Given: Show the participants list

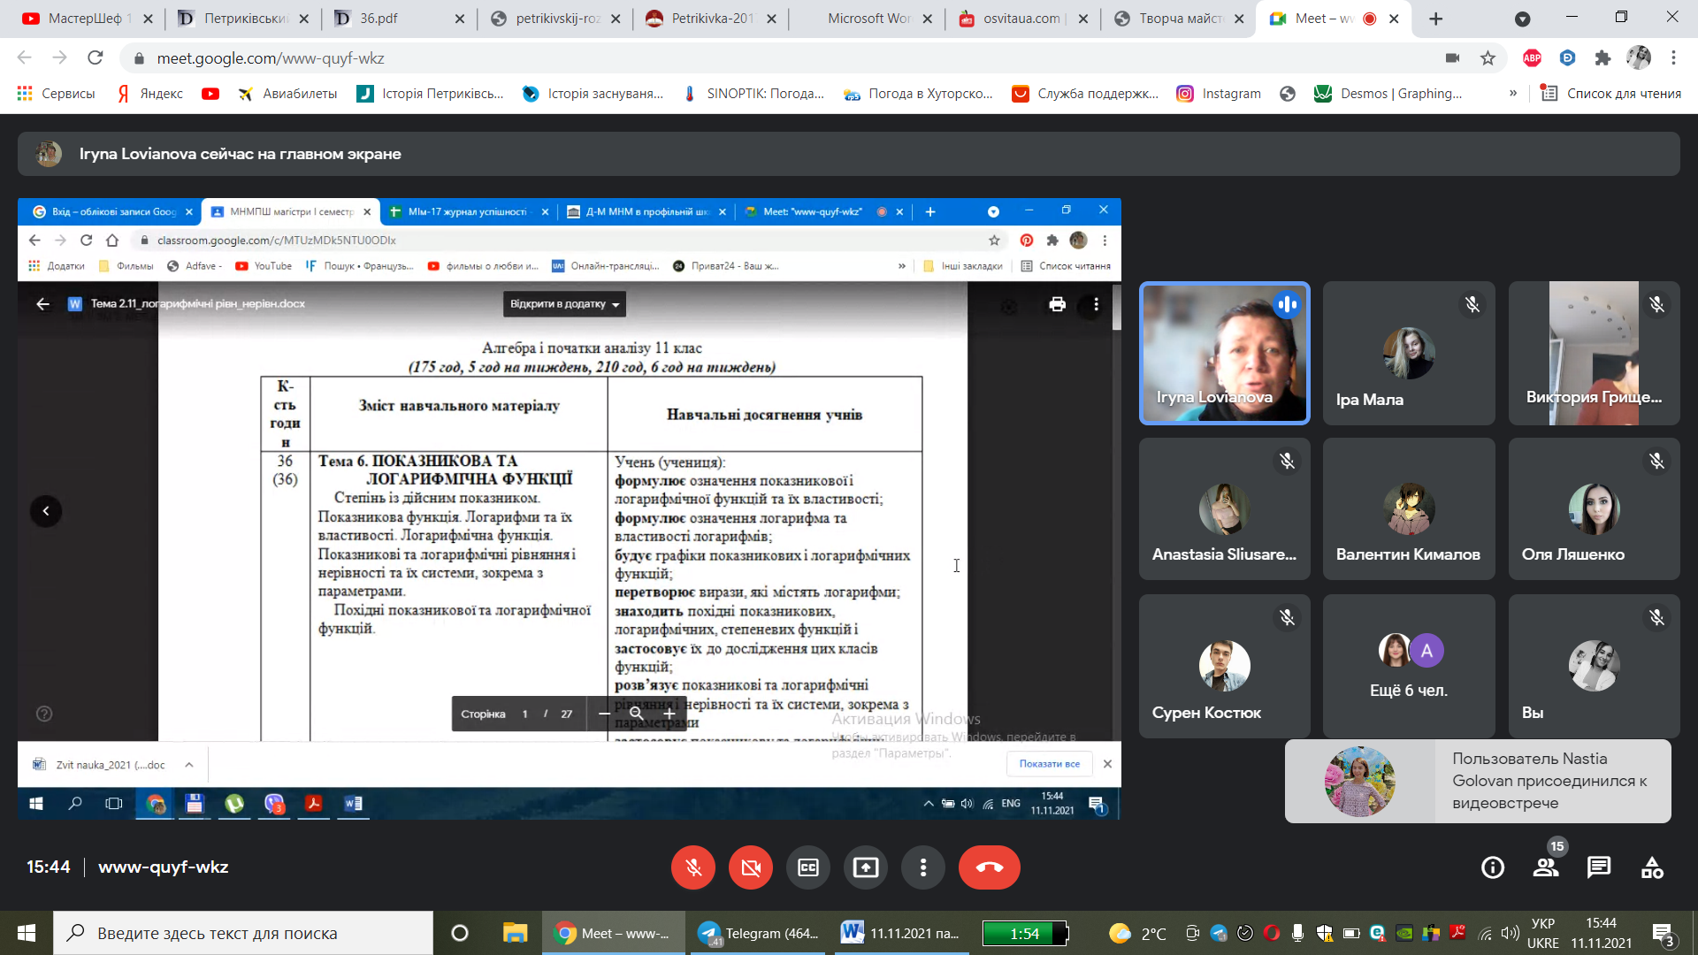Looking at the screenshot, I should click(x=1546, y=867).
